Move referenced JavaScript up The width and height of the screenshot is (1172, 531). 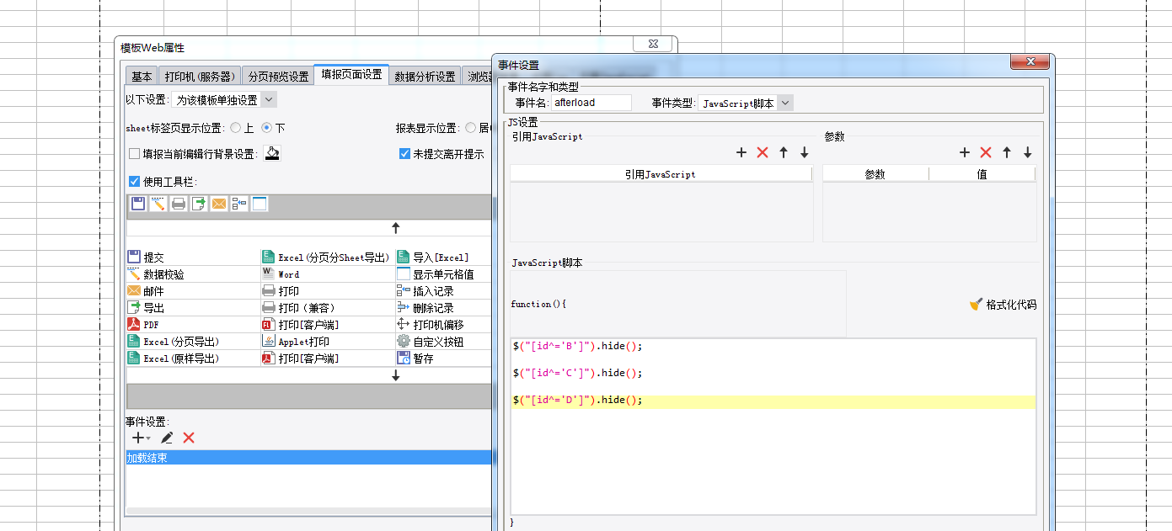coord(784,152)
